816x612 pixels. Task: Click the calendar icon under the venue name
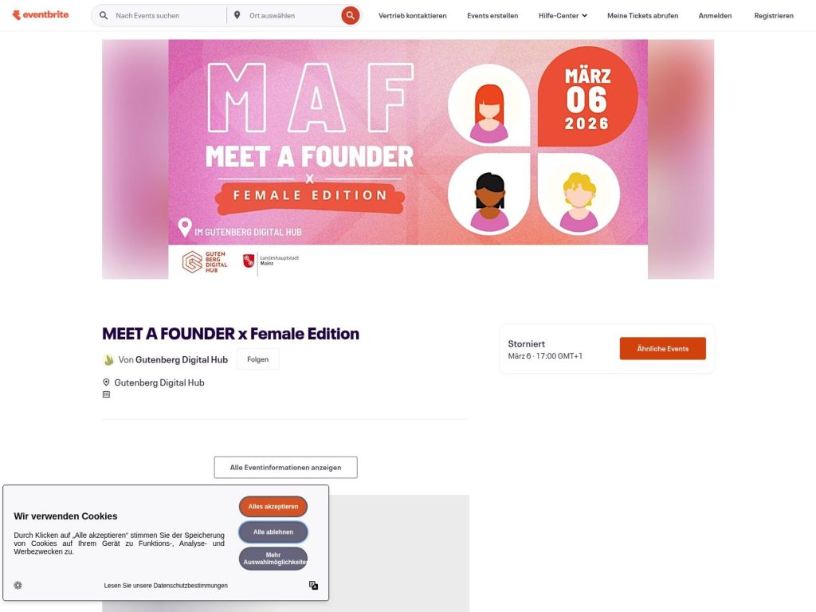pos(106,394)
